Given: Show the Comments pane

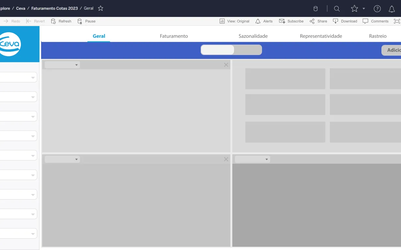Looking at the screenshot, I should tap(376, 21).
